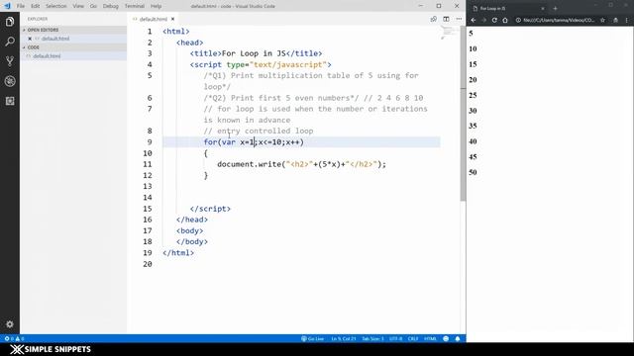Open the browser three-dot menu
Image resolution: width=634 pixels, height=356 pixels.
click(x=627, y=20)
